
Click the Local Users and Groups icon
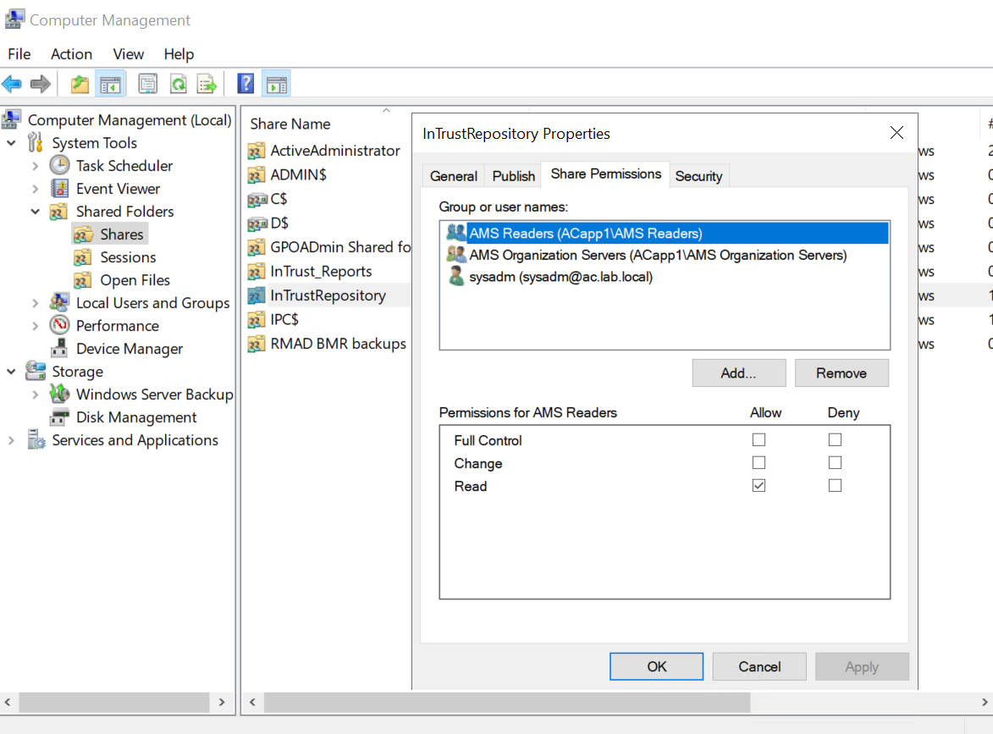tap(59, 302)
